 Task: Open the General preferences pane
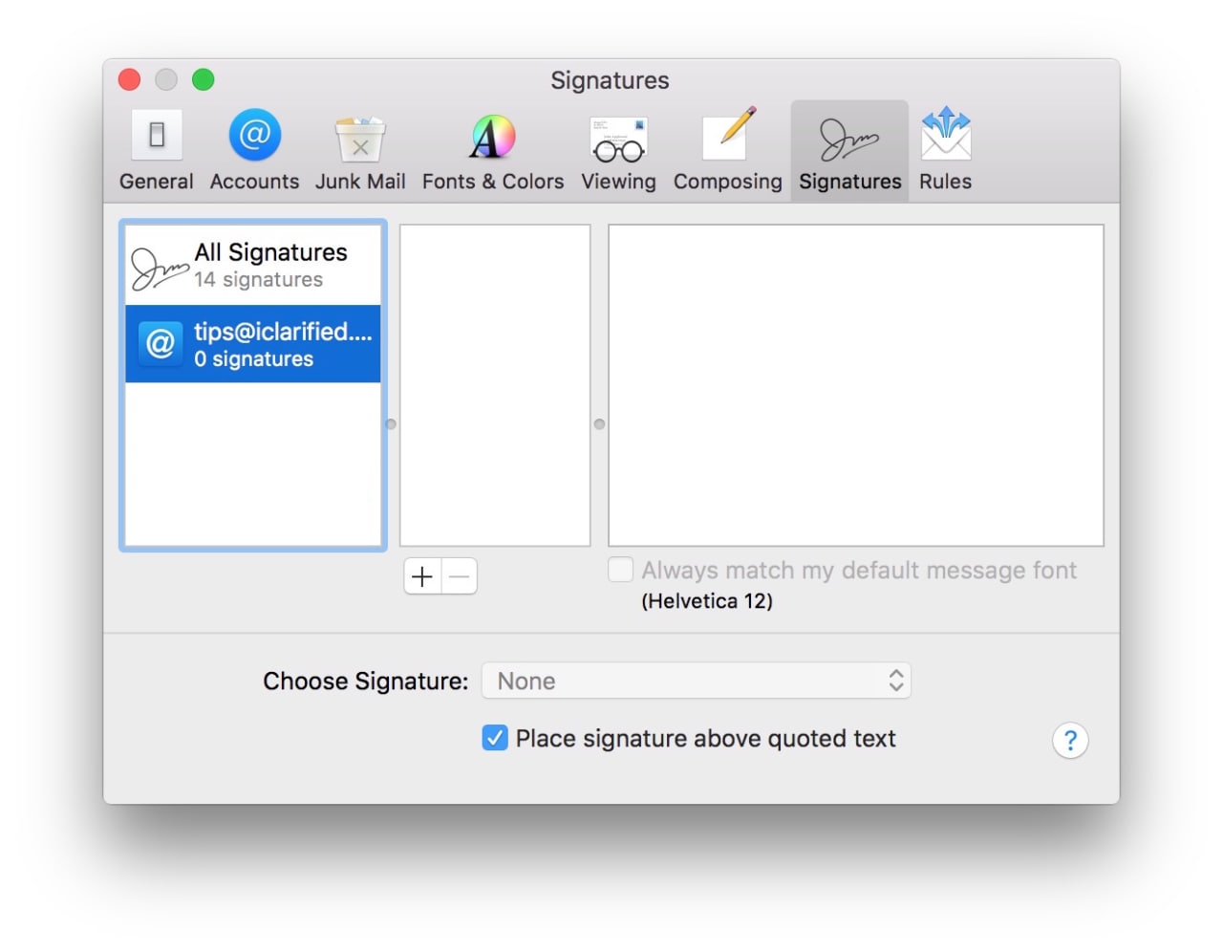pos(156,150)
